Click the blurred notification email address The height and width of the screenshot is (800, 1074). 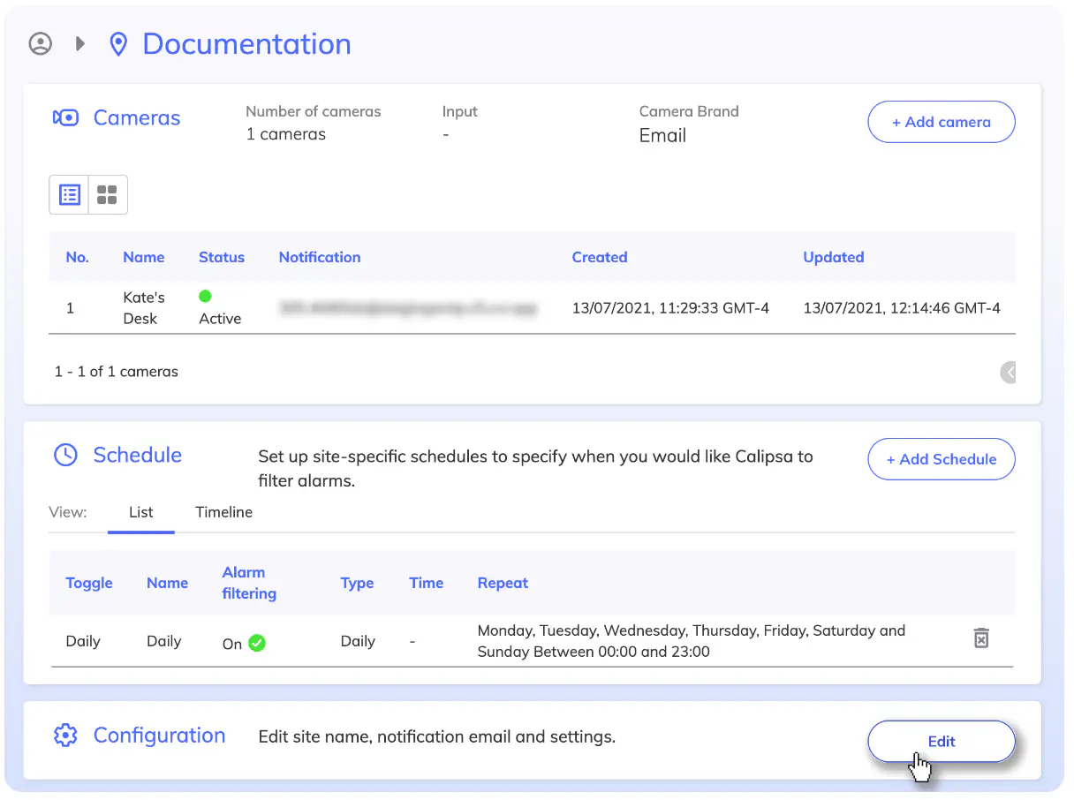tap(408, 308)
